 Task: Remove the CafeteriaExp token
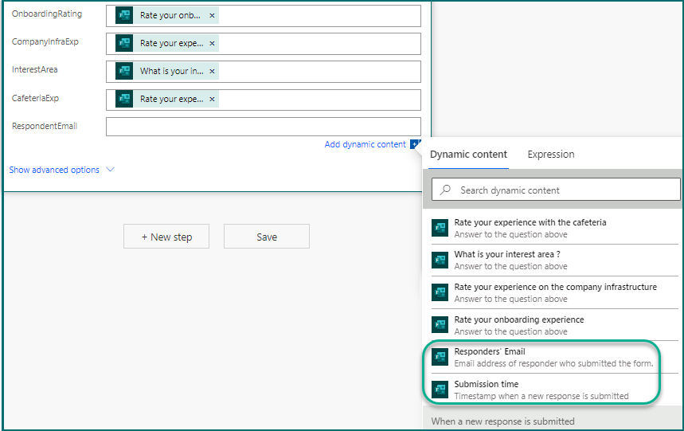(x=212, y=100)
